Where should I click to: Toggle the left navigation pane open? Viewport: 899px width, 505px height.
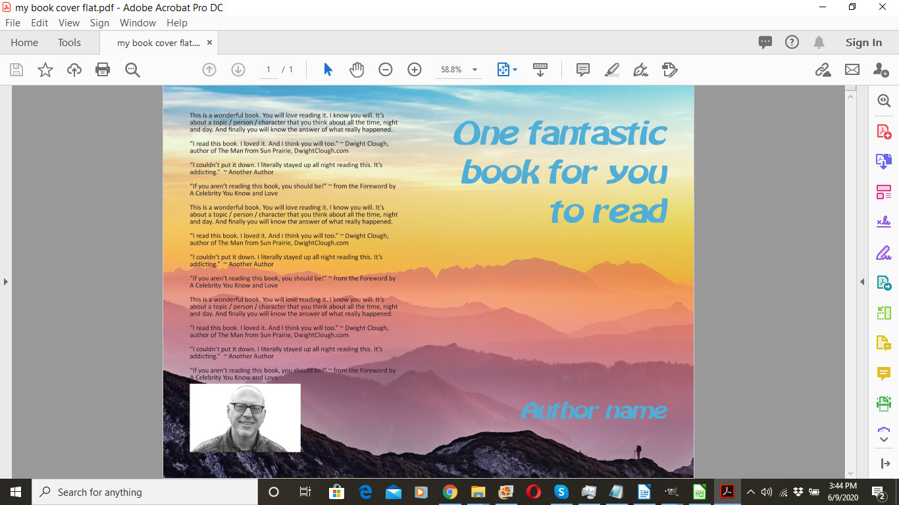(6, 282)
